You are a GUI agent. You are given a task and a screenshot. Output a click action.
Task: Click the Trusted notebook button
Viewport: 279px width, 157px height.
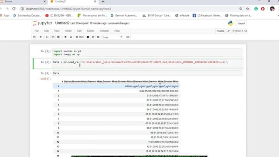click(220, 31)
